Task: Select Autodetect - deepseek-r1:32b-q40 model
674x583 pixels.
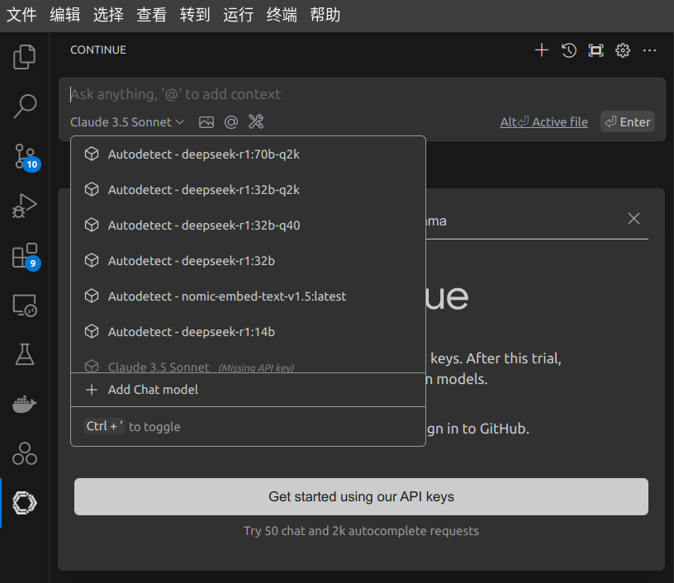Action: 248,225
